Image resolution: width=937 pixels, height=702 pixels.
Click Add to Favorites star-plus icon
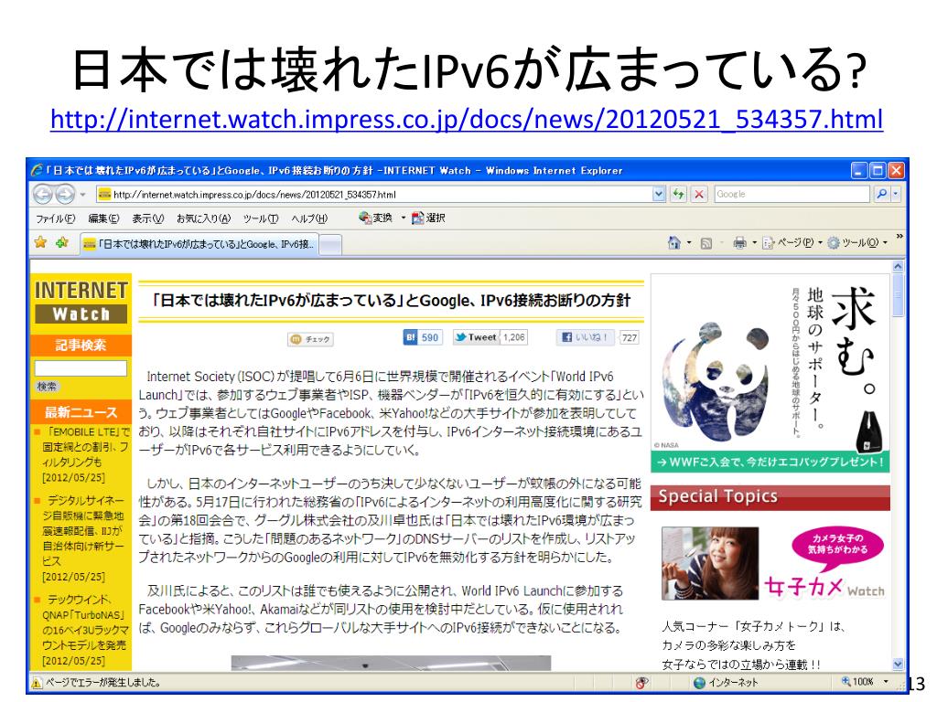(62, 242)
